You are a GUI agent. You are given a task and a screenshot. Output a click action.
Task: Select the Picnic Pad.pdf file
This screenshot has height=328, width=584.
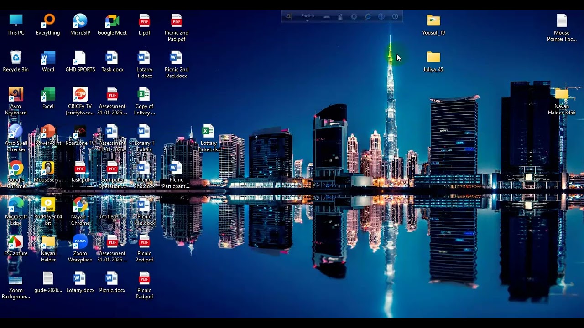(x=144, y=286)
